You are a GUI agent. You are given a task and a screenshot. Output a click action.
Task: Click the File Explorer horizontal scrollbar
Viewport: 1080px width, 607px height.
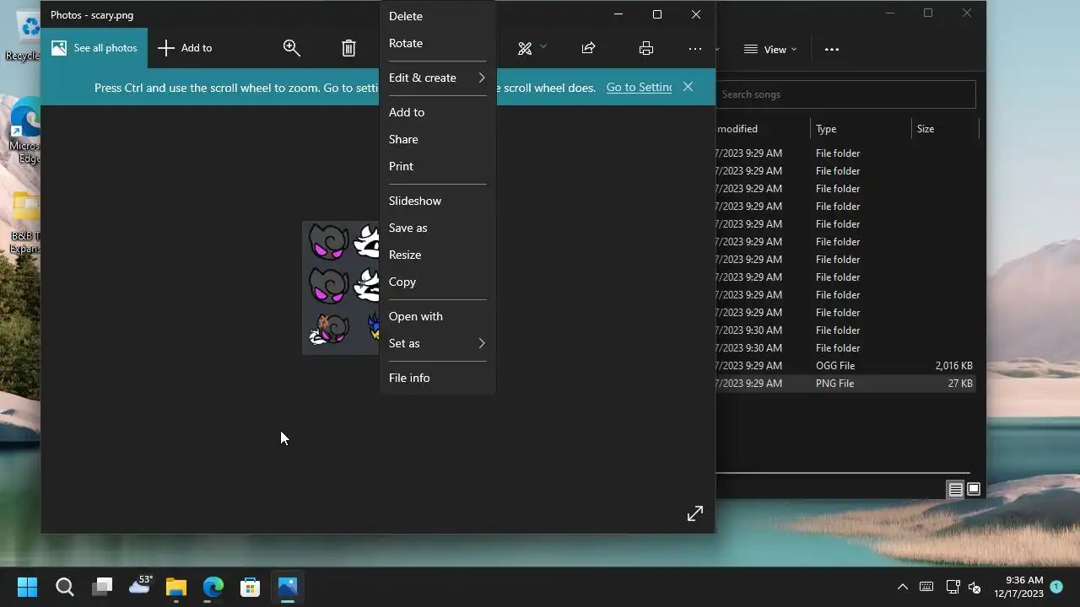click(843, 473)
